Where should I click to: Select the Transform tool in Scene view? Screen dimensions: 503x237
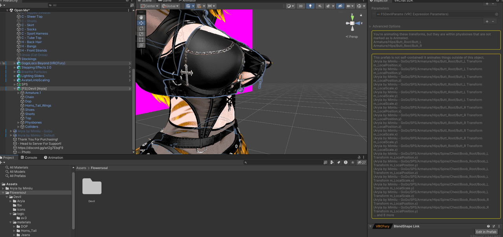(141, 45)
